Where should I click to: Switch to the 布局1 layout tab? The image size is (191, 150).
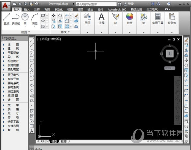pos(64,141)
